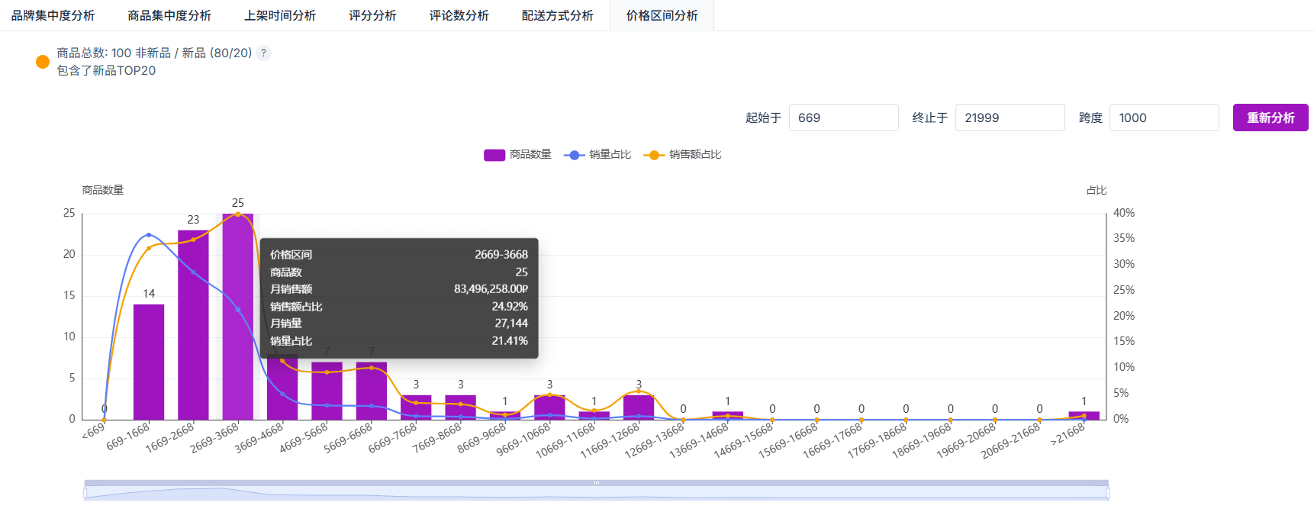Viewport: 1314px width, 512px height.
Task: Click the highlighted 2669-3668 bar
Action: tap(238, 317)
